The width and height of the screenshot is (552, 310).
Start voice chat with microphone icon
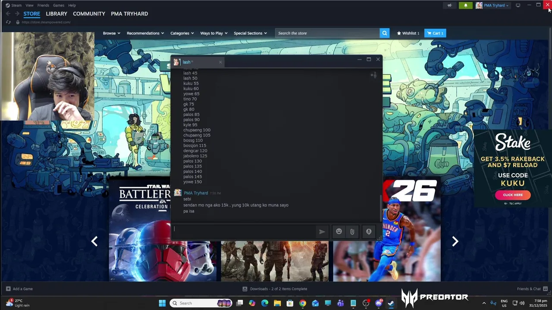pos(369,232)
